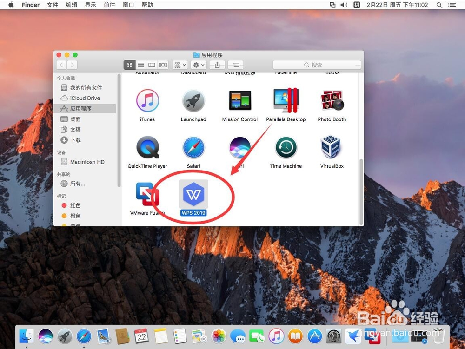
Task: Click the Finder window vertical scrollbar
Action: tap(361, 192)
